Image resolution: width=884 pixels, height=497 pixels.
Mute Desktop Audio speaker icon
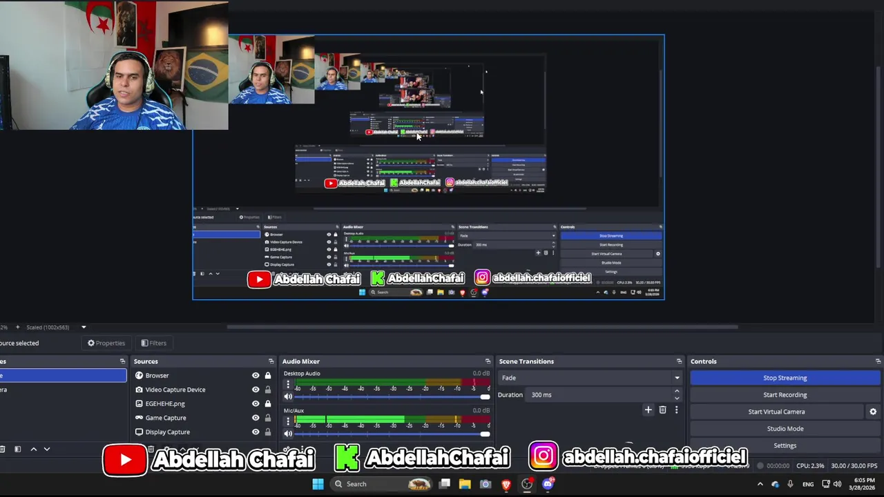click(x=288, y=396)
